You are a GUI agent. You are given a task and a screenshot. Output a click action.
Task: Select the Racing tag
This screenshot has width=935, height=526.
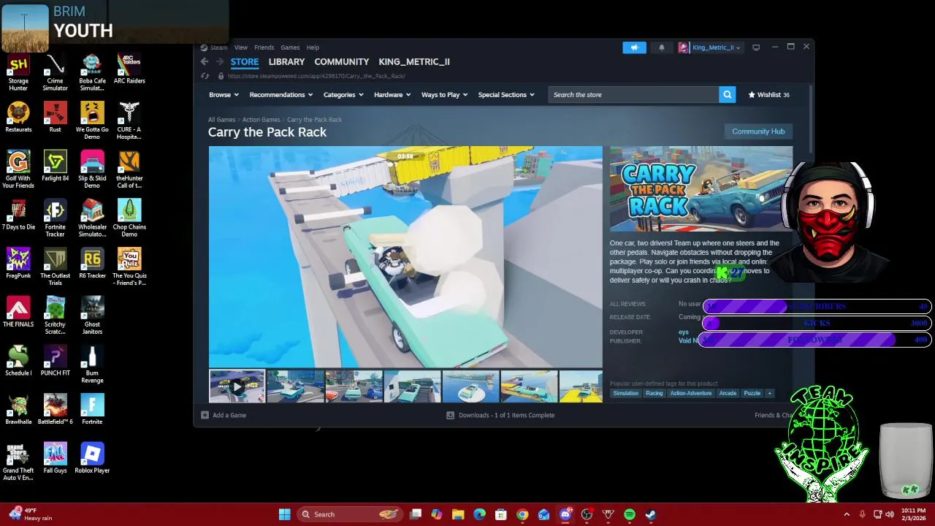point(654,393)
